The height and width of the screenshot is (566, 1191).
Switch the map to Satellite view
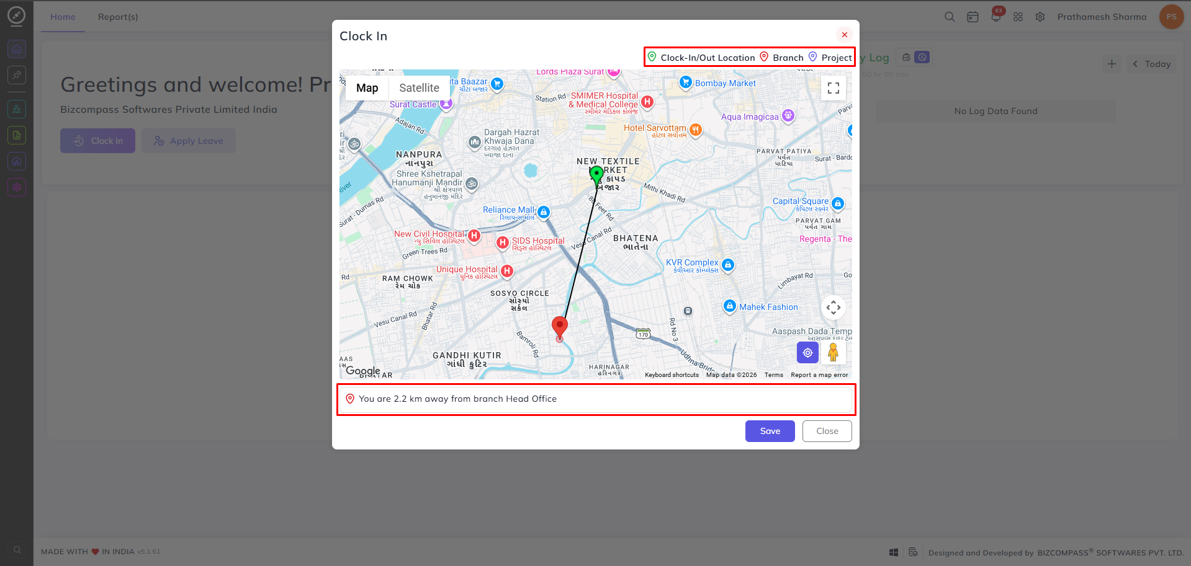point(419,88)
